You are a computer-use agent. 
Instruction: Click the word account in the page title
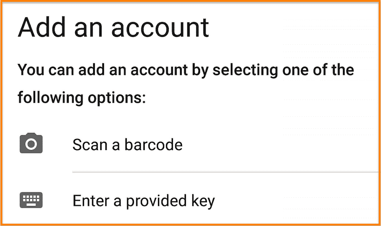coord(160,28)
